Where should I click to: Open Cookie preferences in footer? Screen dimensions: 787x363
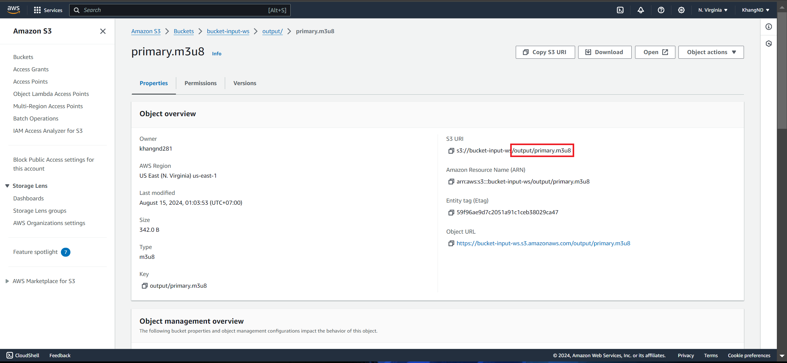(x=749, y=355)
